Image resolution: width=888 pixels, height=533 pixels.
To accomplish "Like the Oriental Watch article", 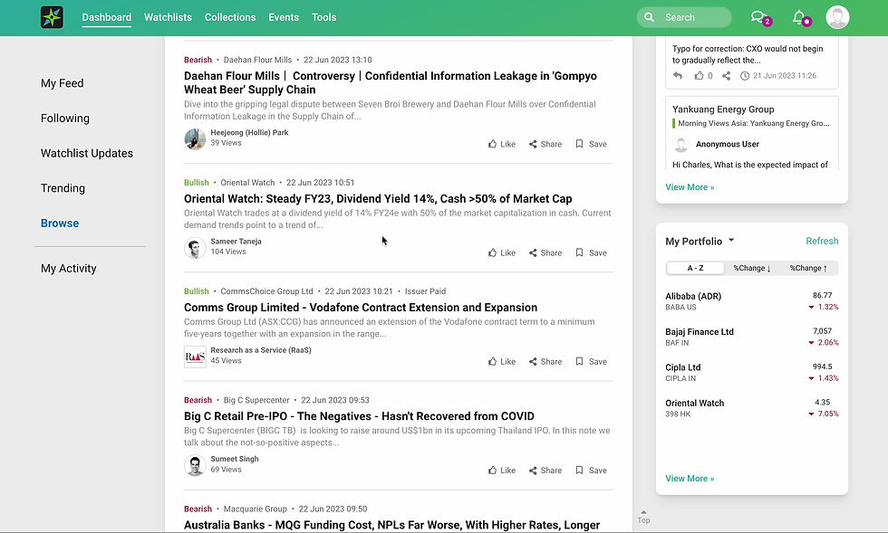I will click(502, 252).
